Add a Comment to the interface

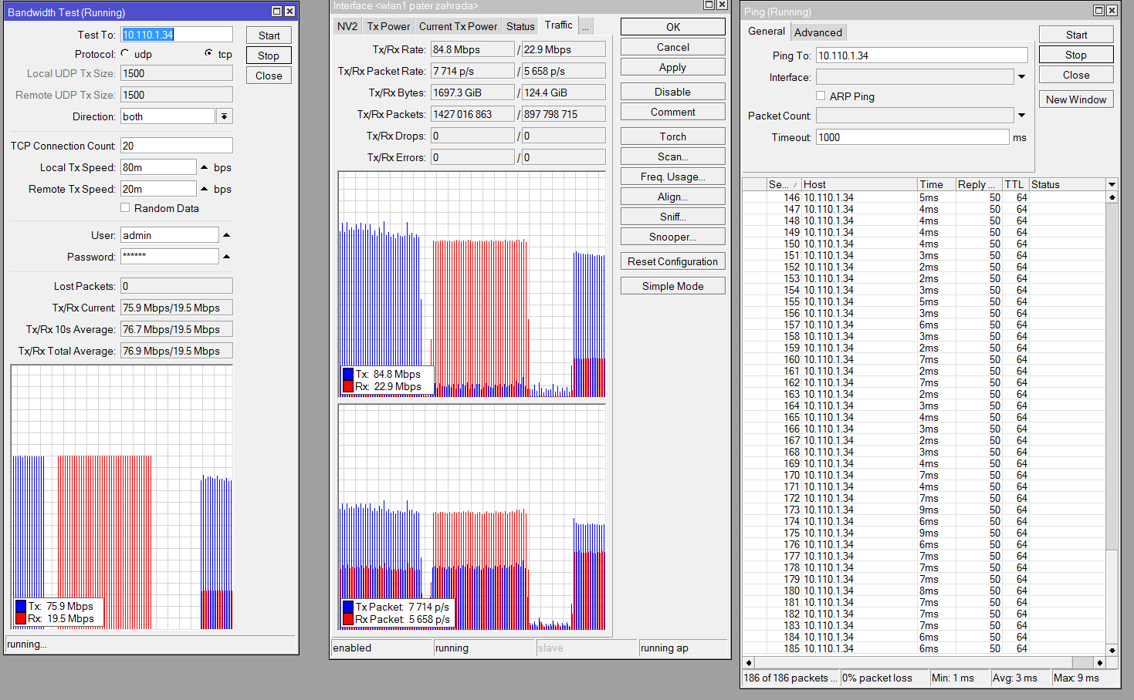click(673, 112)
